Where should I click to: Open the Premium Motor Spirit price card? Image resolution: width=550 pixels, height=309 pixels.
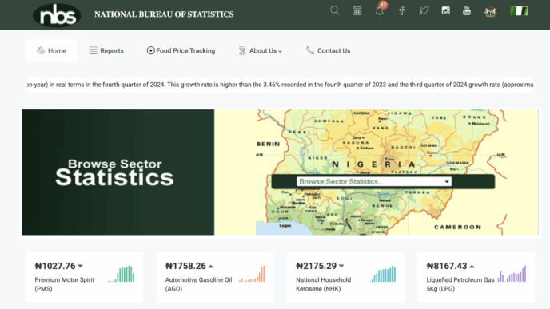coord(84,277)
